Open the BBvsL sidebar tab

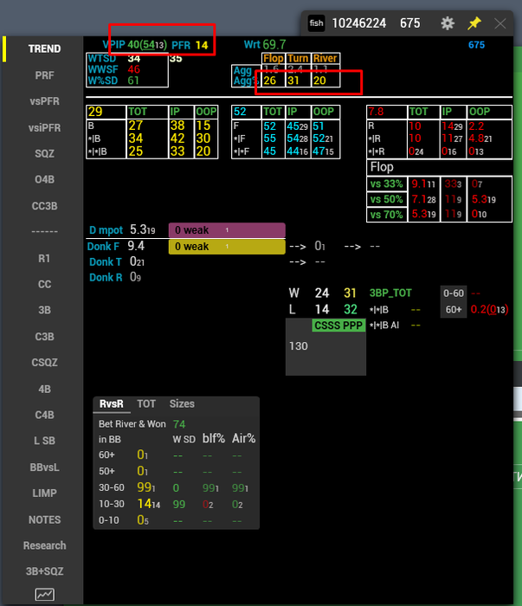tap(44, 467)
